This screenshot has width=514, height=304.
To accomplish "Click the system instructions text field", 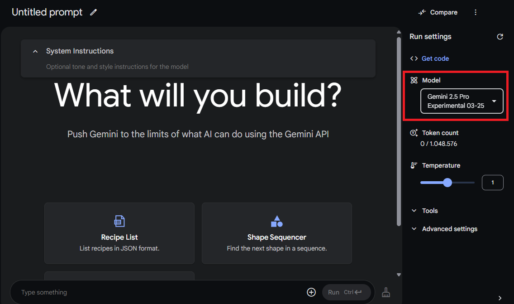I will click(198, 67).
